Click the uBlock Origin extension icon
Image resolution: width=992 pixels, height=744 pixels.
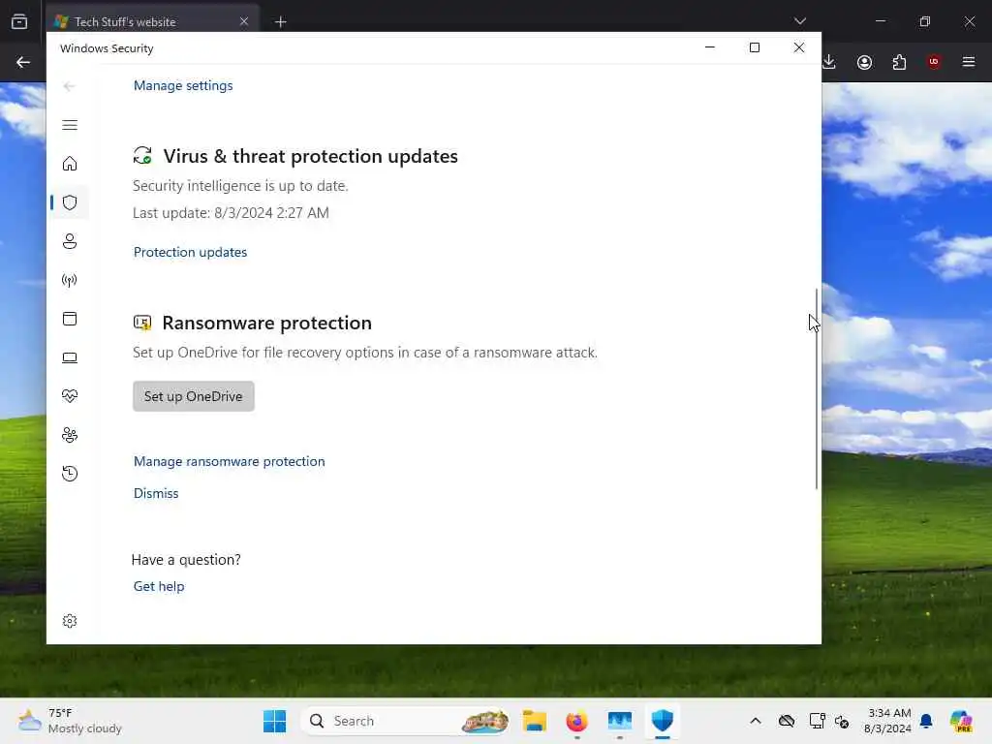click(933, 62)
